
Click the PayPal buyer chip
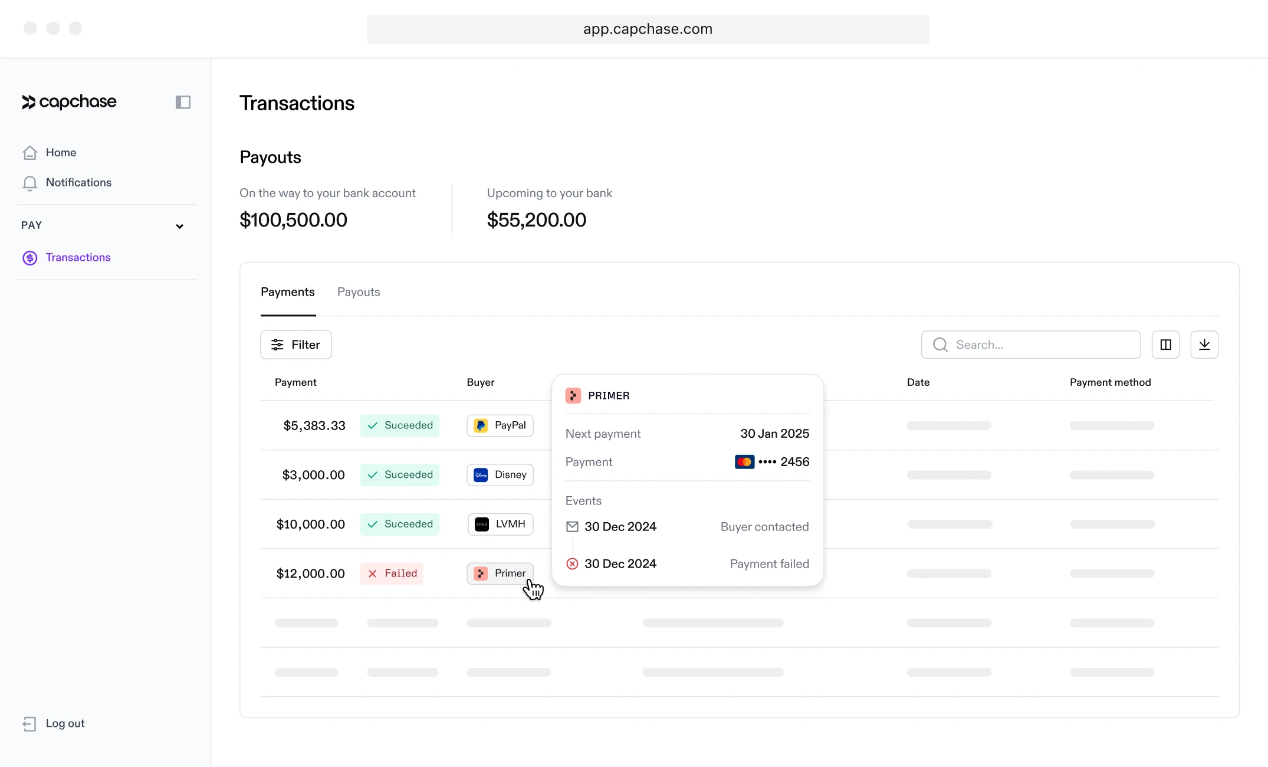500,425
